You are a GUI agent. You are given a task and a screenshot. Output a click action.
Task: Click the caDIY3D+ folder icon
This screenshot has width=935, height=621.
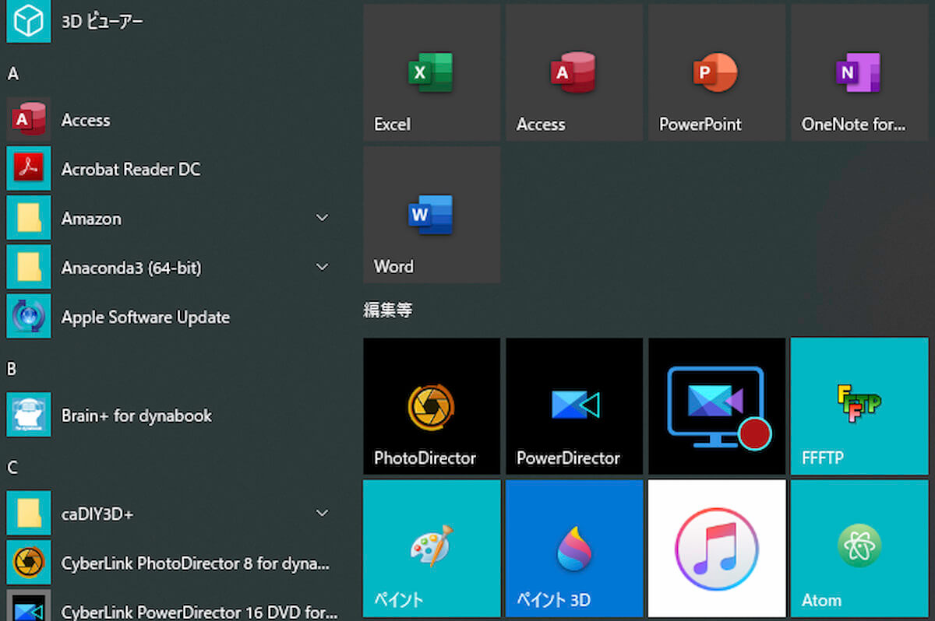[29, 513]
